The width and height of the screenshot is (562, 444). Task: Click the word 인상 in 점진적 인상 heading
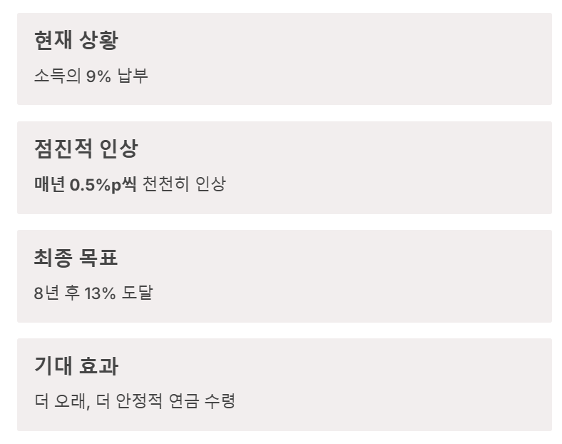click(118, 148)
